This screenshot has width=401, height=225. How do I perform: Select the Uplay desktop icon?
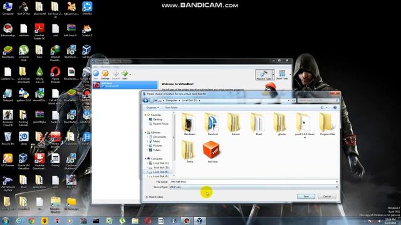24,139
